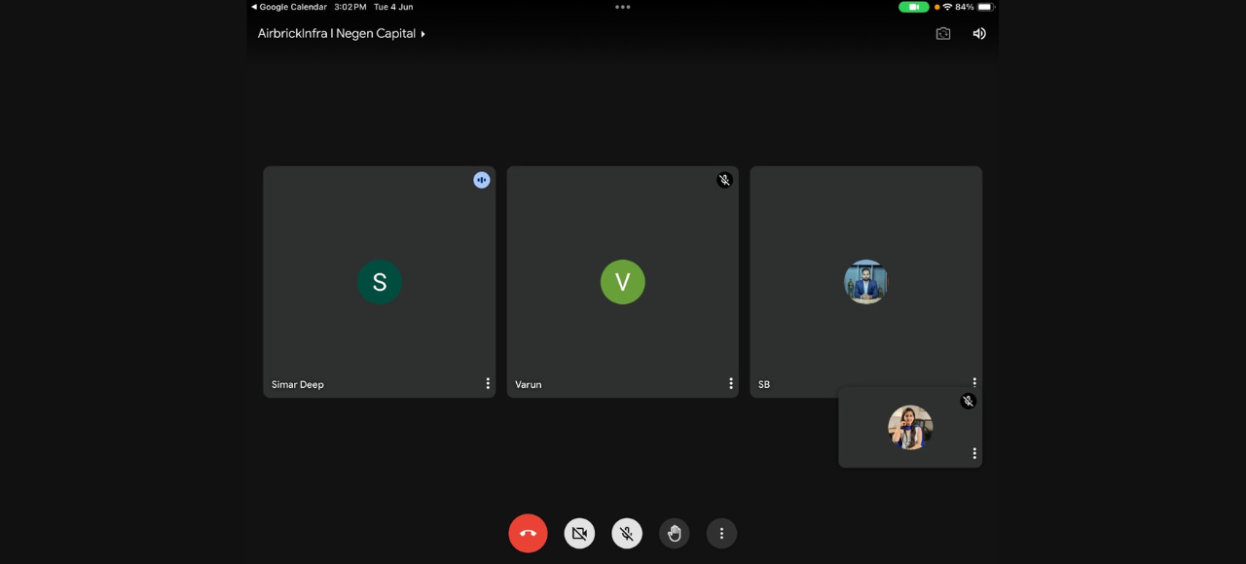Select Varun's green V avatar

tap(623, 282)
